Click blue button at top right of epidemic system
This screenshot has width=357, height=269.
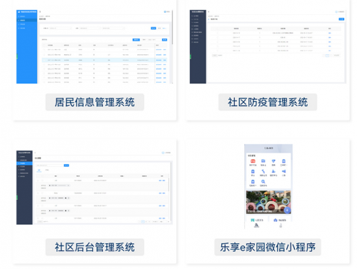pos(341,19)
